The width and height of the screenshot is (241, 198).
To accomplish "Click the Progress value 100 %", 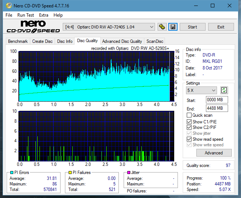I will coord(225,178).
